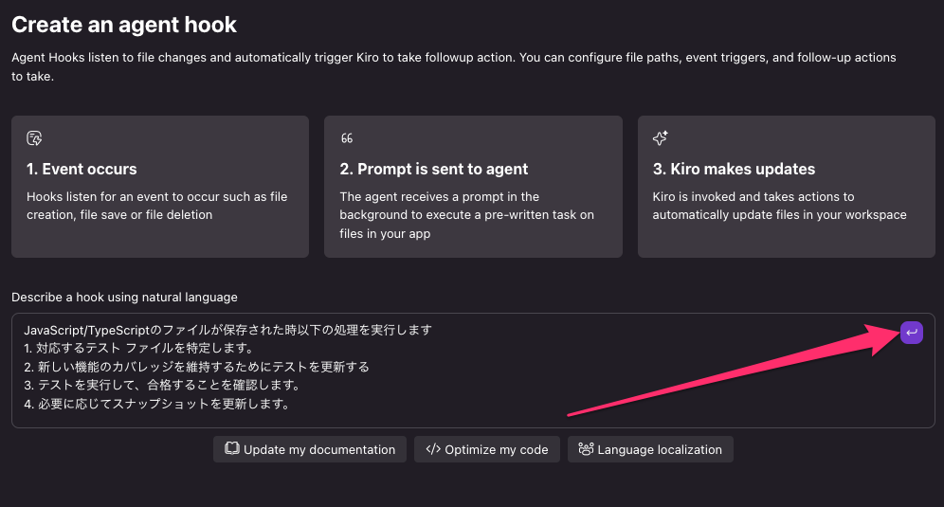The height and width of the screenshot is (507, 944).
Task: Click the sparkle icon in the Kiro makes updates card
Action: click(661, 138)
